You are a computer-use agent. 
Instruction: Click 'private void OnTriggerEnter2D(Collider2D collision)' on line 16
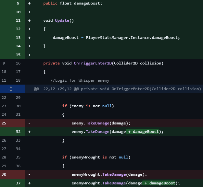(x=103, y=63)
